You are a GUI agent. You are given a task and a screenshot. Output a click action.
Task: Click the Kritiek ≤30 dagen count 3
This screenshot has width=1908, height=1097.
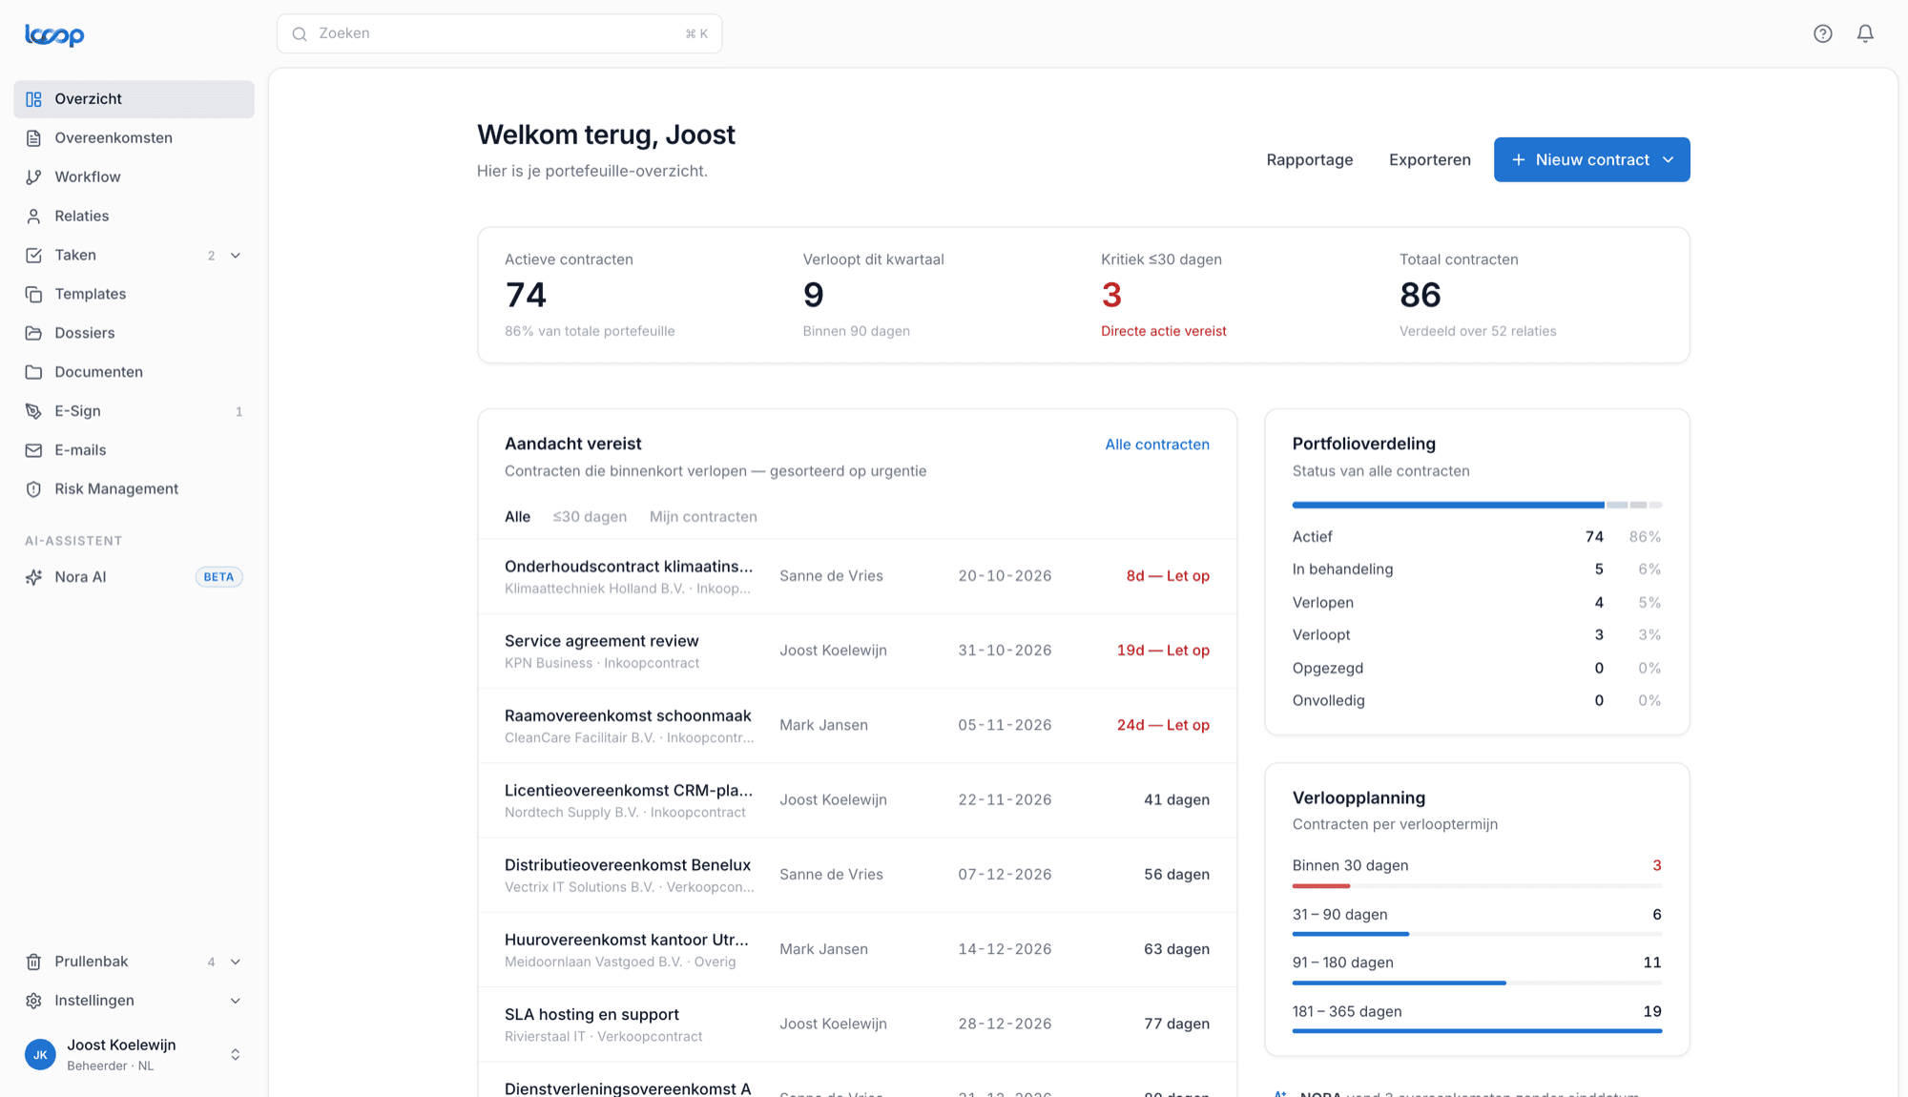(x=1111, y=296)
